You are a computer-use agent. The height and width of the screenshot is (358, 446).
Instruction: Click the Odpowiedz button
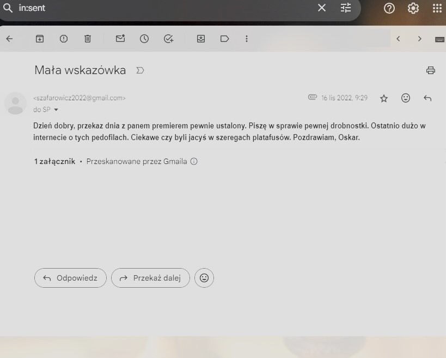point(70,278)
